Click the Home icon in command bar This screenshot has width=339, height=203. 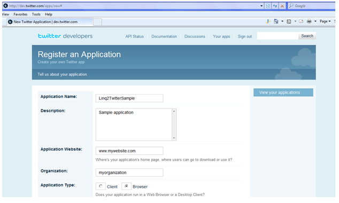click(276, 21)
